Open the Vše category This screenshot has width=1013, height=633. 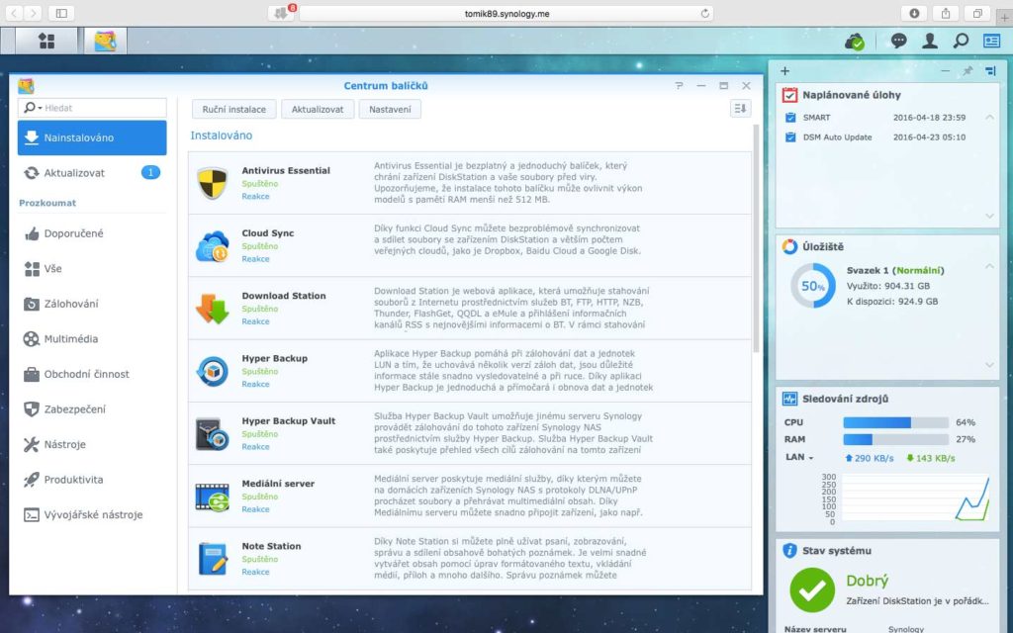click(x=92, y=269)
